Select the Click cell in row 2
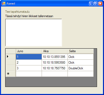 pos(80,63)
